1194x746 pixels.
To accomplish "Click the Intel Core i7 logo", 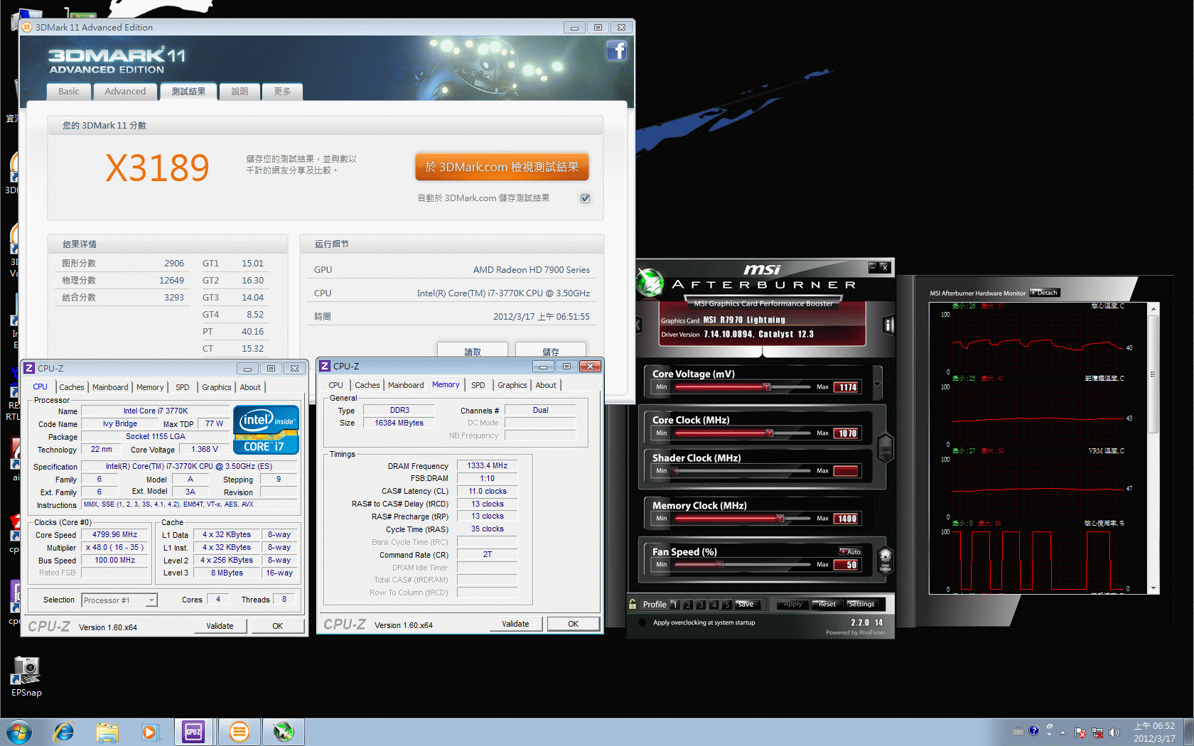I will (x=266, y=430).
